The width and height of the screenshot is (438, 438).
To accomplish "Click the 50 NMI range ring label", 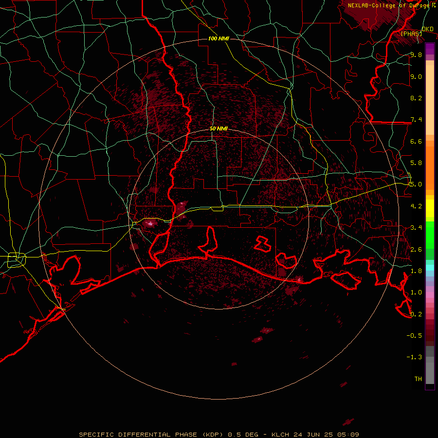I will [x=219, y=128].
